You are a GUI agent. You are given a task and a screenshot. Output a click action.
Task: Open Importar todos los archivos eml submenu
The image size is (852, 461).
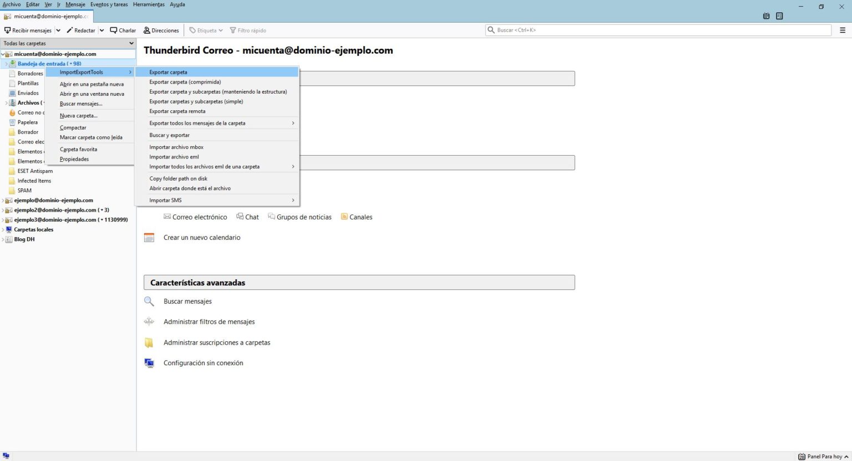[x=217, y=166]
